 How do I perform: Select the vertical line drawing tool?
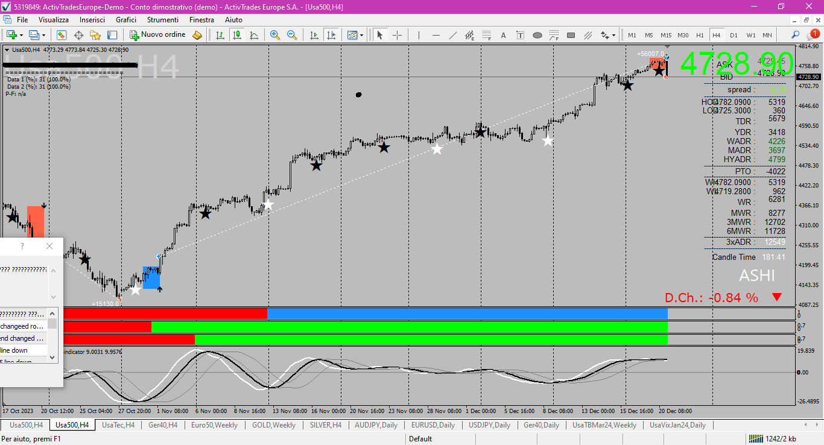point(419,35)
